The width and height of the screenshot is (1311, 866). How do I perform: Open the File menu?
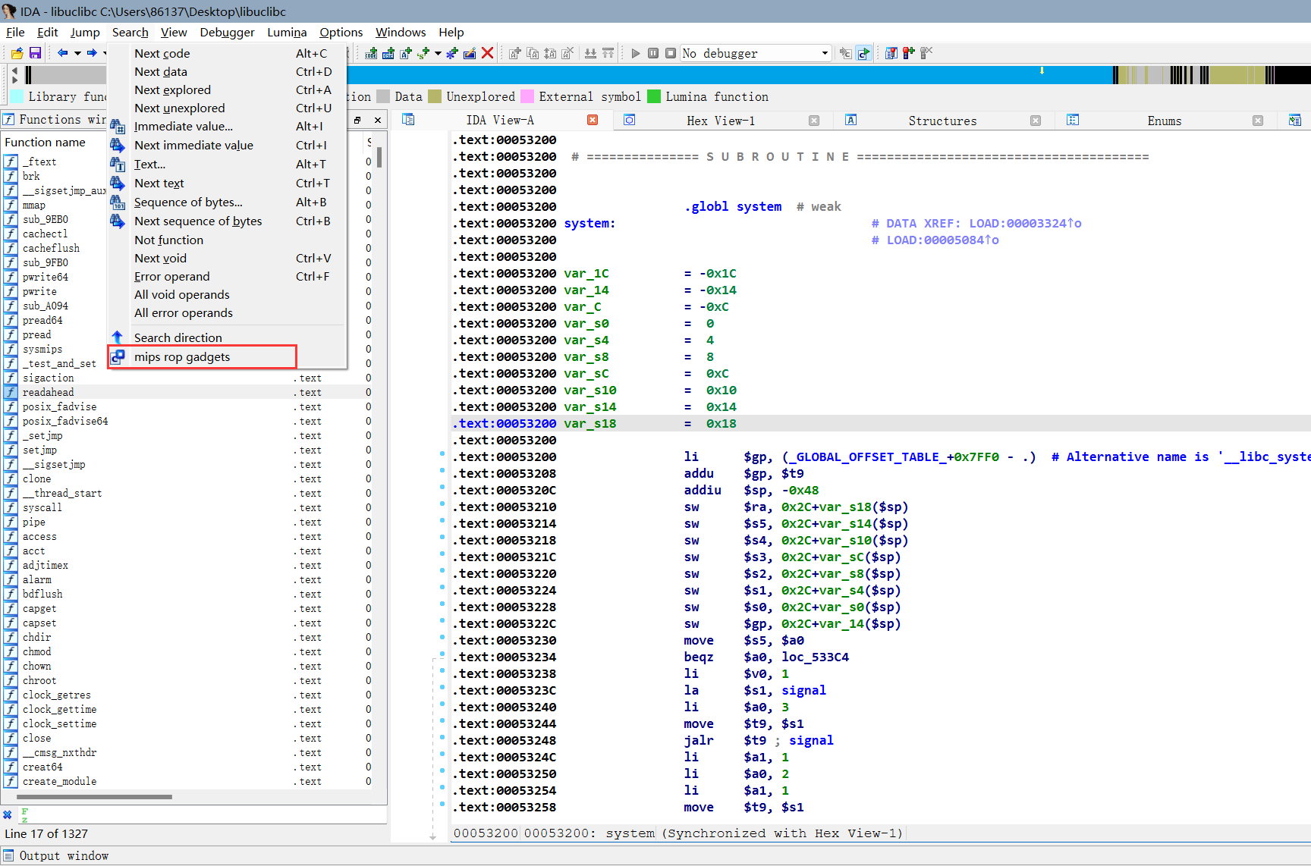pos(15,32)
